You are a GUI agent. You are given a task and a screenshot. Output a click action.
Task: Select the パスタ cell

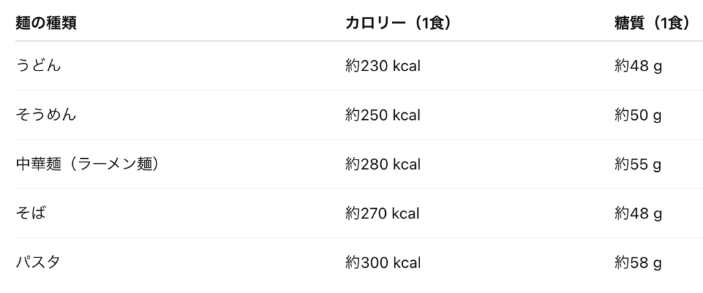tap(38, 263)
